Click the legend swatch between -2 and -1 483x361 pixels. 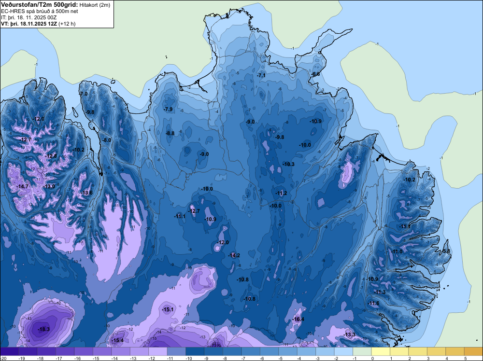point(343,351)
